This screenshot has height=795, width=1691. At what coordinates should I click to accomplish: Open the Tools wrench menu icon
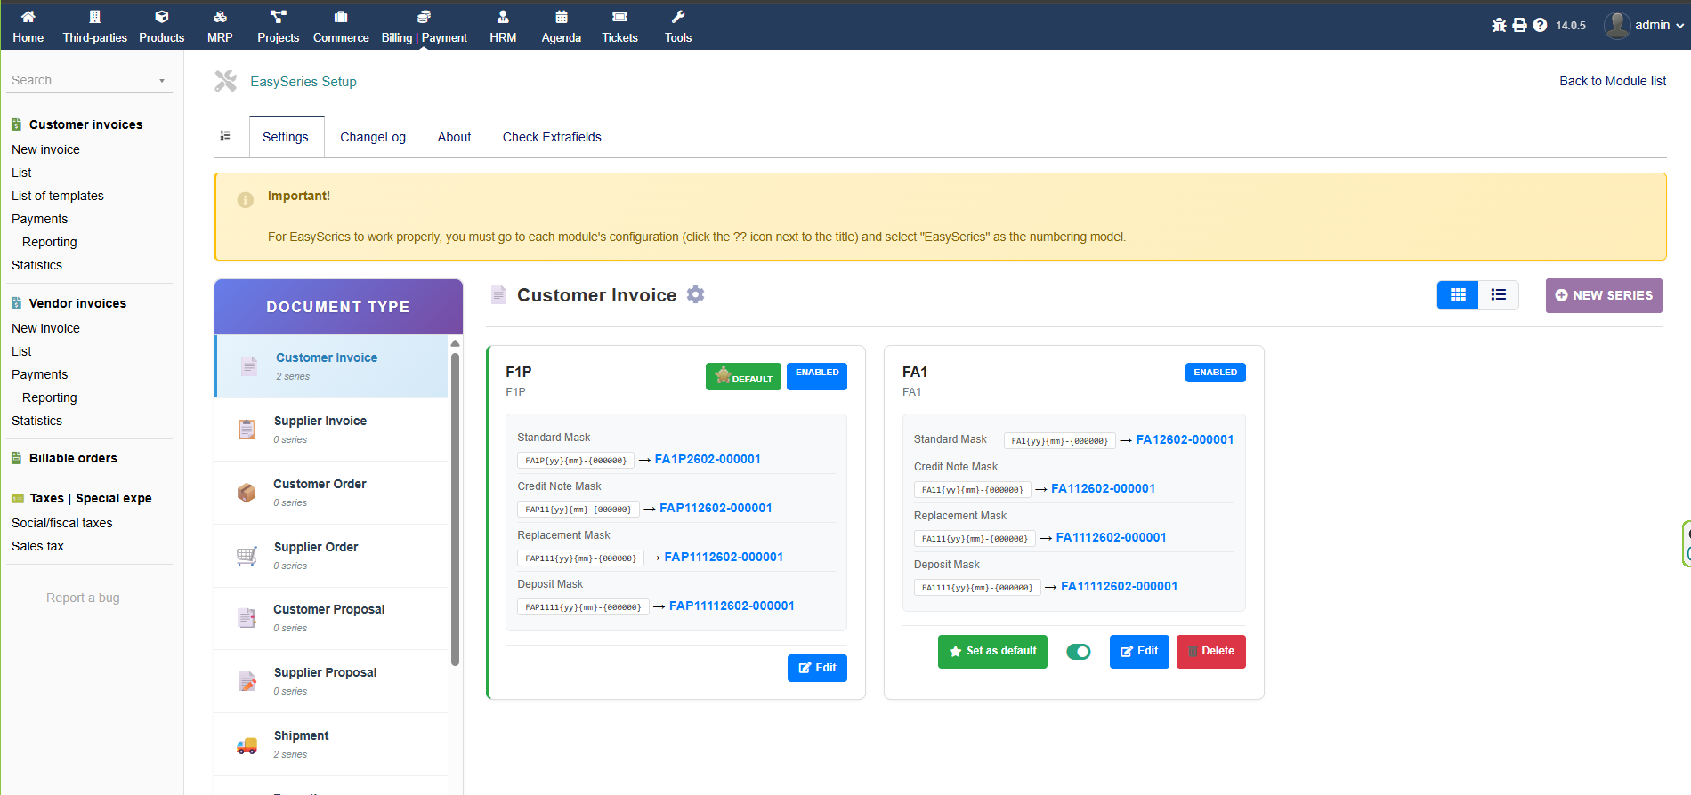(x=677, y=17)
